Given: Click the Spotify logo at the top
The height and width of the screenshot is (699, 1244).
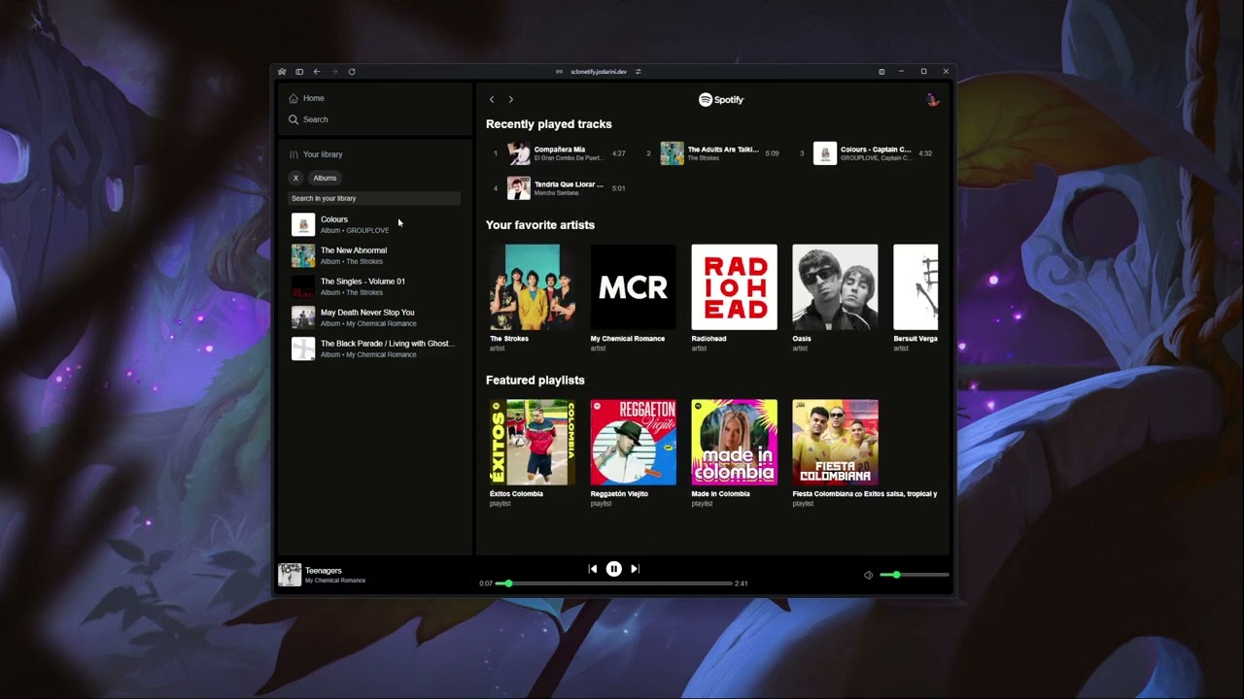Looking at the screenshot, I should click(721, 99).
